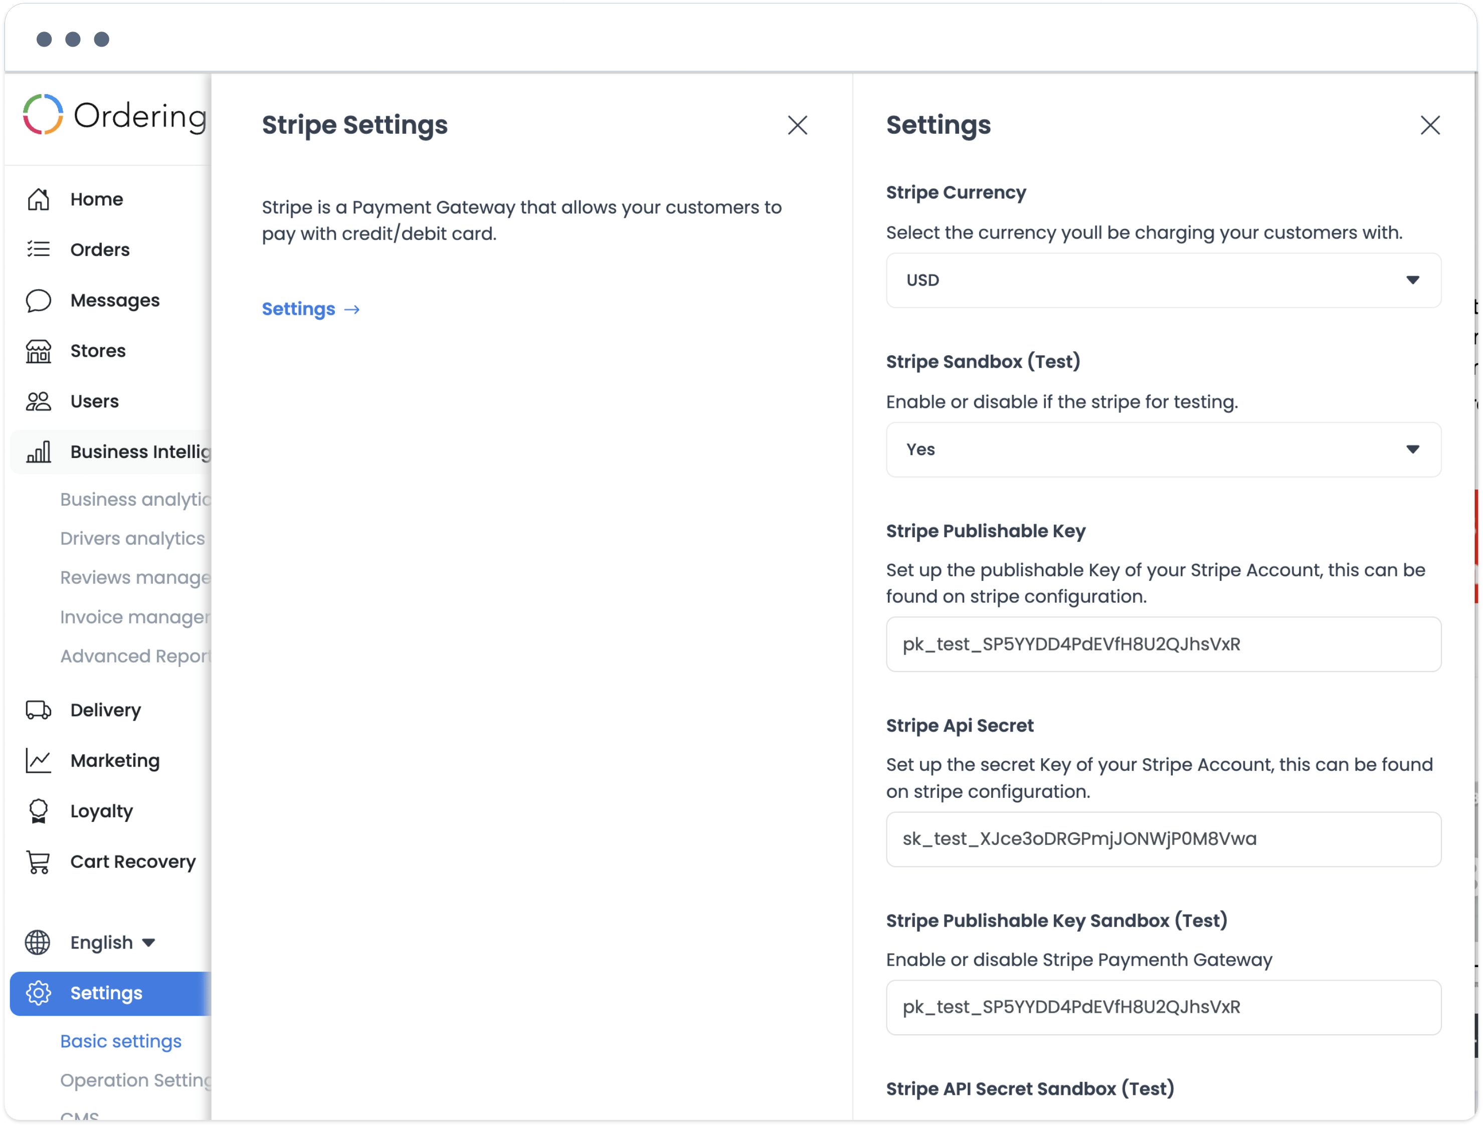Click the Stripe Sandbox (Test) label
Viewport: 1483px width, 1126px height.
[x=983, y=362]
